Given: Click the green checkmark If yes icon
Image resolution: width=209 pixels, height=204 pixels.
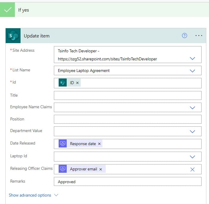Looking at the screenshot, I should click(7, 10).
